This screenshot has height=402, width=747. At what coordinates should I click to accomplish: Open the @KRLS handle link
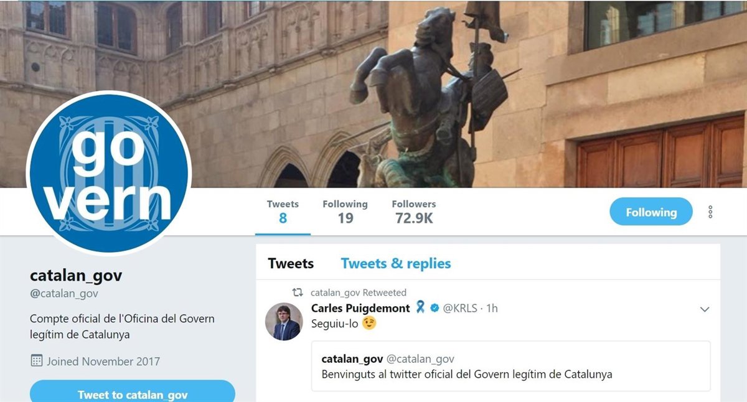(x=461, y=308)
